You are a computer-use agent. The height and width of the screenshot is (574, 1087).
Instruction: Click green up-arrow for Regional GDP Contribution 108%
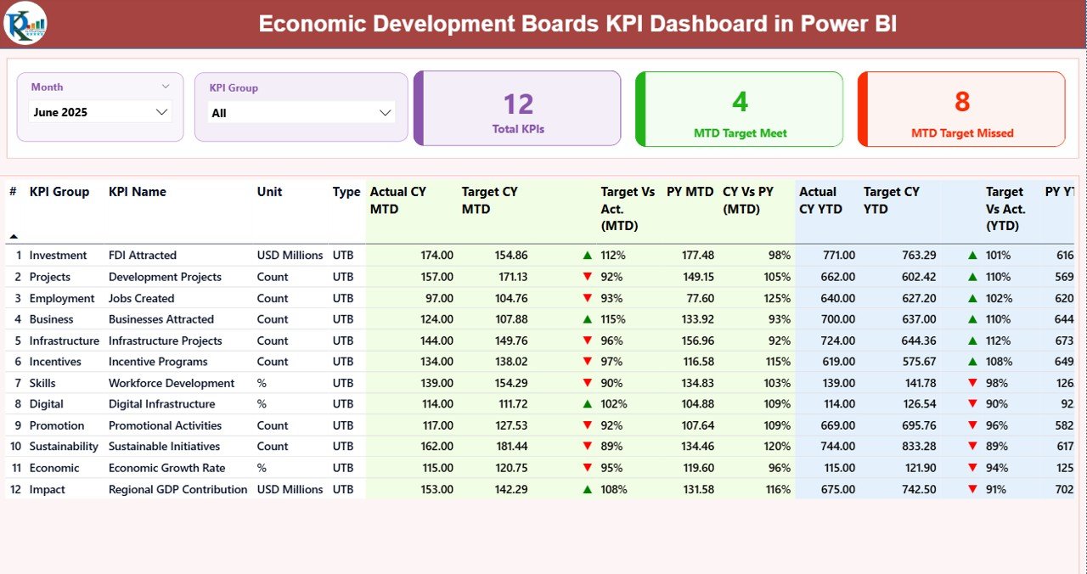tap(587, 489)
